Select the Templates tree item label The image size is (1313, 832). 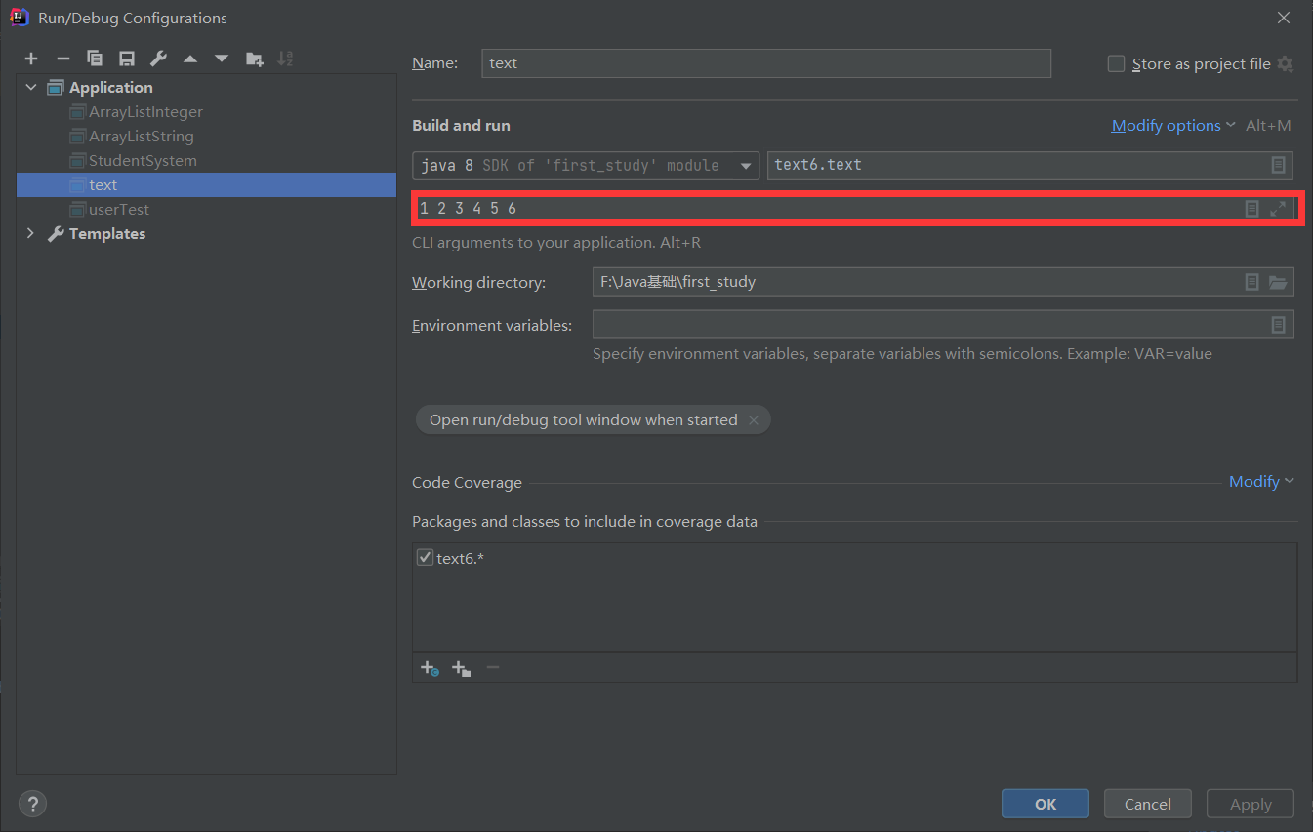pyautogui.click(x=107, y=233)
